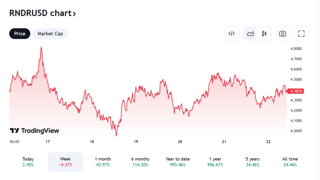The image size is (320, 180).
Task: Switch to candlestick chart view
Action: pos(264,33)
